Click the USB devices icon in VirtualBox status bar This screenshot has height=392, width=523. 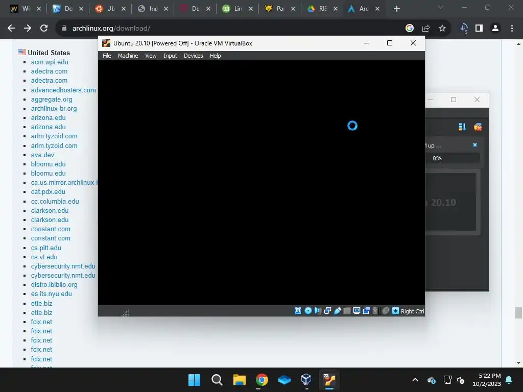[337, 311]
